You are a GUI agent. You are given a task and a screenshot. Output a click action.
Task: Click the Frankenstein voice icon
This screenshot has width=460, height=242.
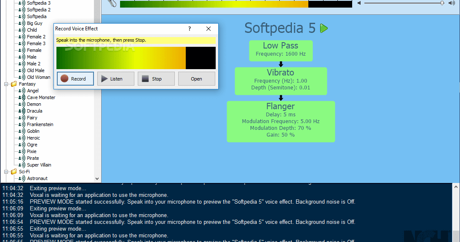coord(22,124)
